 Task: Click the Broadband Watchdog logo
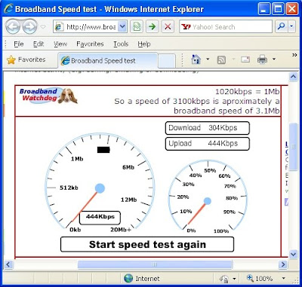point(48,96)
